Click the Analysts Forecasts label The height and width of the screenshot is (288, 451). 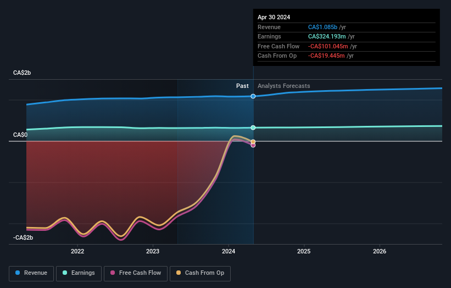[284, 86]
